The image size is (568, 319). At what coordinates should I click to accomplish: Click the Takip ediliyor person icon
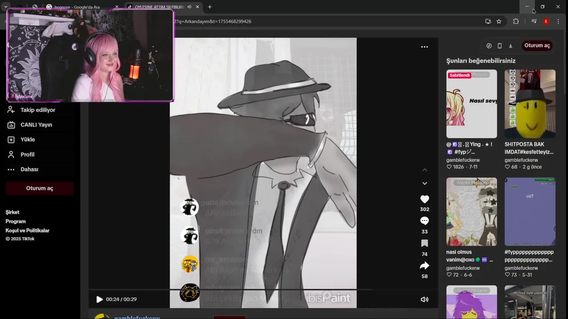[x=11, y=110]
